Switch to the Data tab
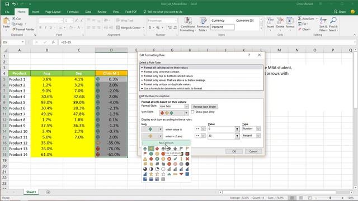Viewport: 358px width, 201px height. point(88,12)
